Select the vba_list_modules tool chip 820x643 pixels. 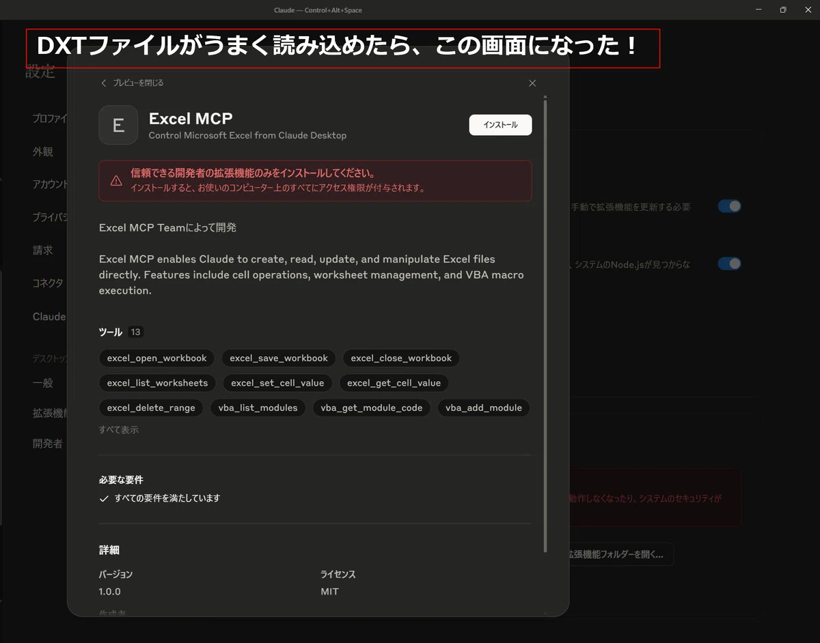click(x=258, y=408)
